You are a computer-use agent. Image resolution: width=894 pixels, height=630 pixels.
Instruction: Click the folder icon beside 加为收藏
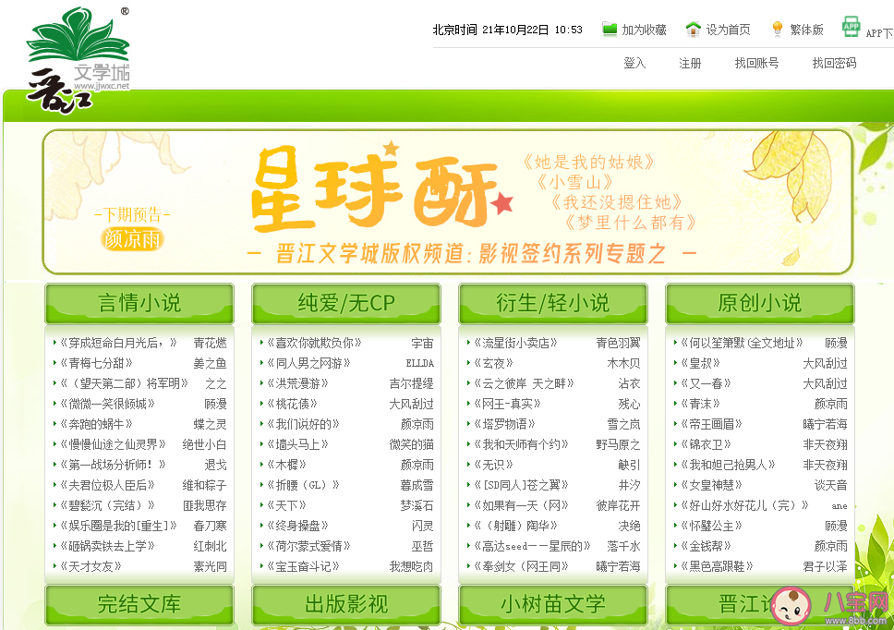609,28
